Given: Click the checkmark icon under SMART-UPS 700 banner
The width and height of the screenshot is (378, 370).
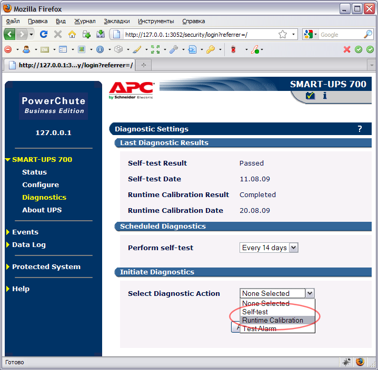Looking at the screenshot, I should click(310, 96).
